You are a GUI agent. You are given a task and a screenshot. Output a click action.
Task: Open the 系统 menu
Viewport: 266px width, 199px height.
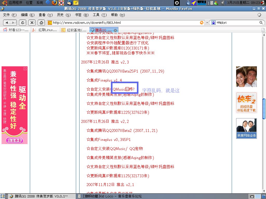pos(40,3)
